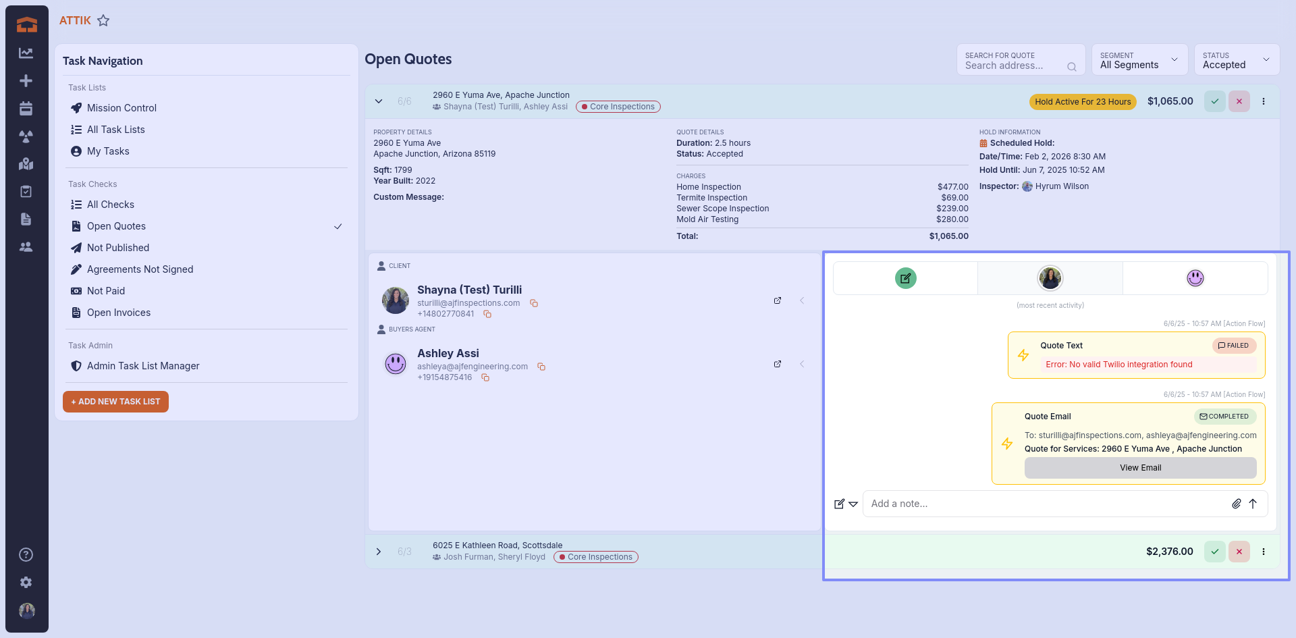The height and width of the screenshot is (638, 1296).
Task: Attach a file to the note
Action: click(x=1236, y=504)
